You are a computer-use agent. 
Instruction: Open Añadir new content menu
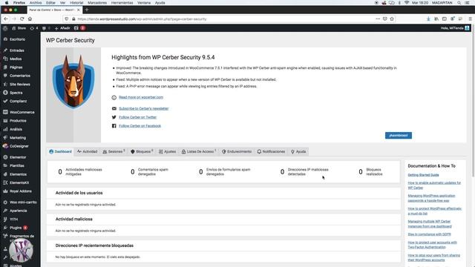pos(62,28)
